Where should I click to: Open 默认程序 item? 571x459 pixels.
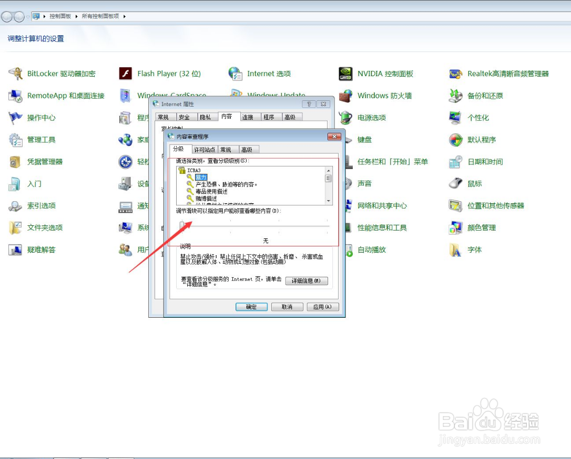tap(472, 140)
